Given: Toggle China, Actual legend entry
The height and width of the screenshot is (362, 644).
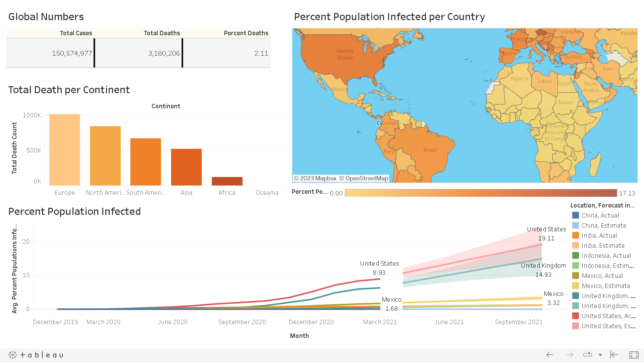Looking at the screenshot, I should pyautogui.click(x=600, y=216).
